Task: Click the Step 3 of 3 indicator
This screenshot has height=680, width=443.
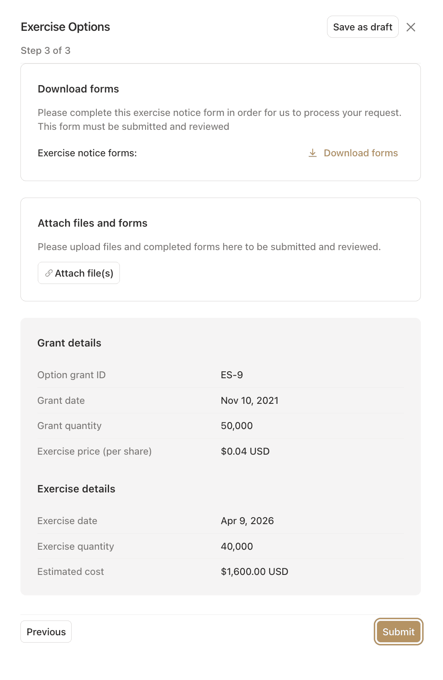Action: tap(46, 50)
